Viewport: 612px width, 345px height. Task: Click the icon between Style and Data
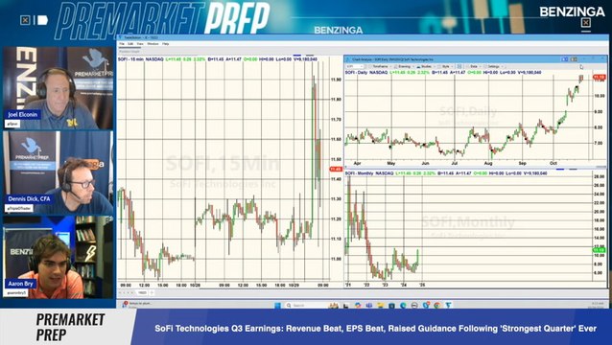459,66
